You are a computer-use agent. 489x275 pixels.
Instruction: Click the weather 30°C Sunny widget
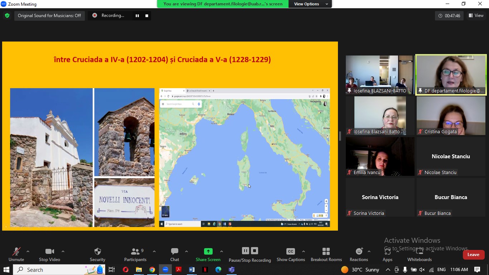360,270
